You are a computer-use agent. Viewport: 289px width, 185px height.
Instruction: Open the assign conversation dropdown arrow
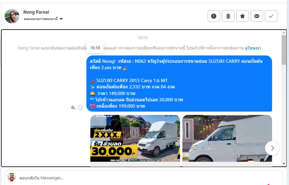(61, 19)
